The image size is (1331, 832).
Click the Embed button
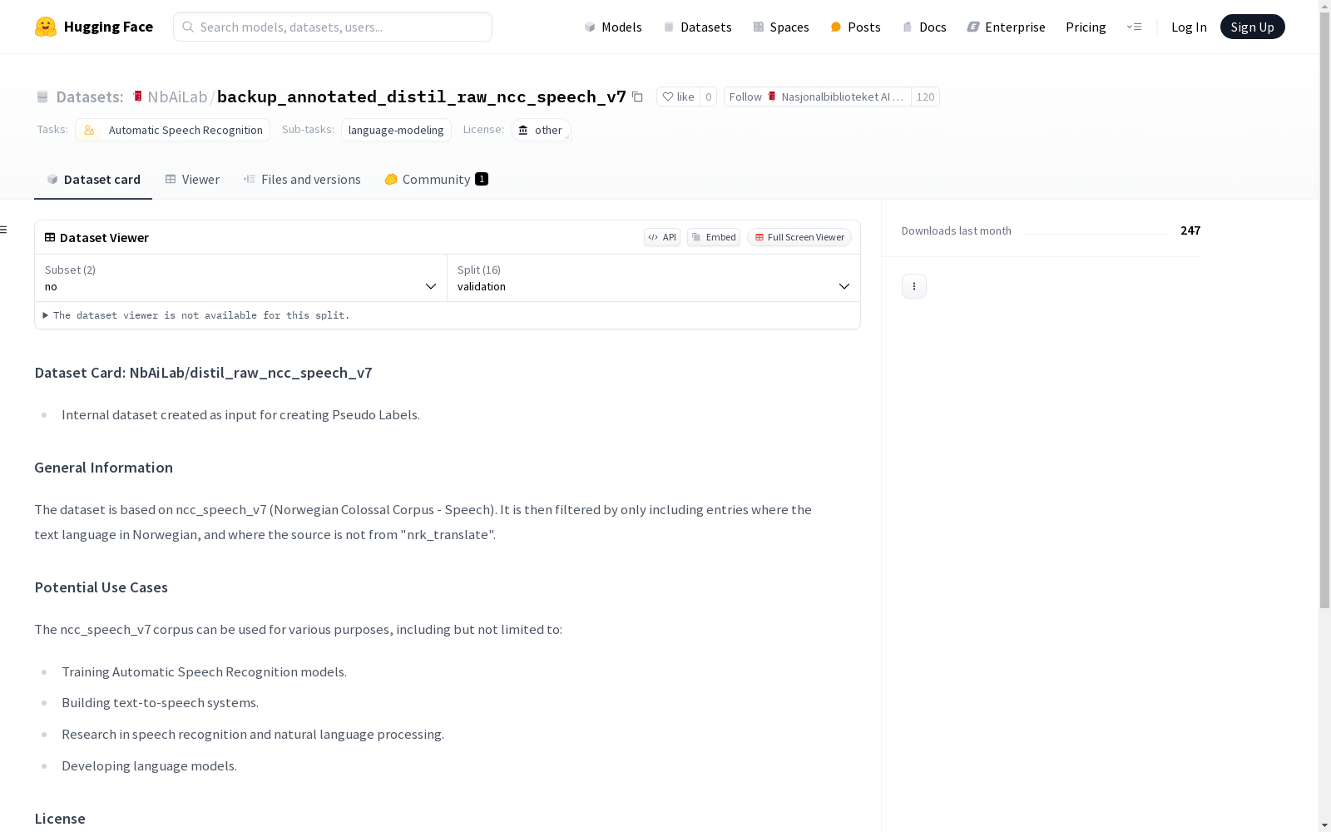click(x=714, y=237)
